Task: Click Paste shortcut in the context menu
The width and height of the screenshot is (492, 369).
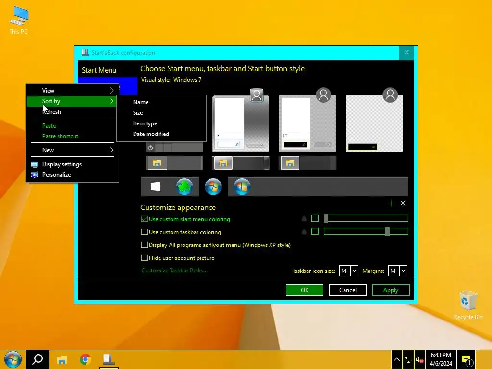Action: pos(72,136)
